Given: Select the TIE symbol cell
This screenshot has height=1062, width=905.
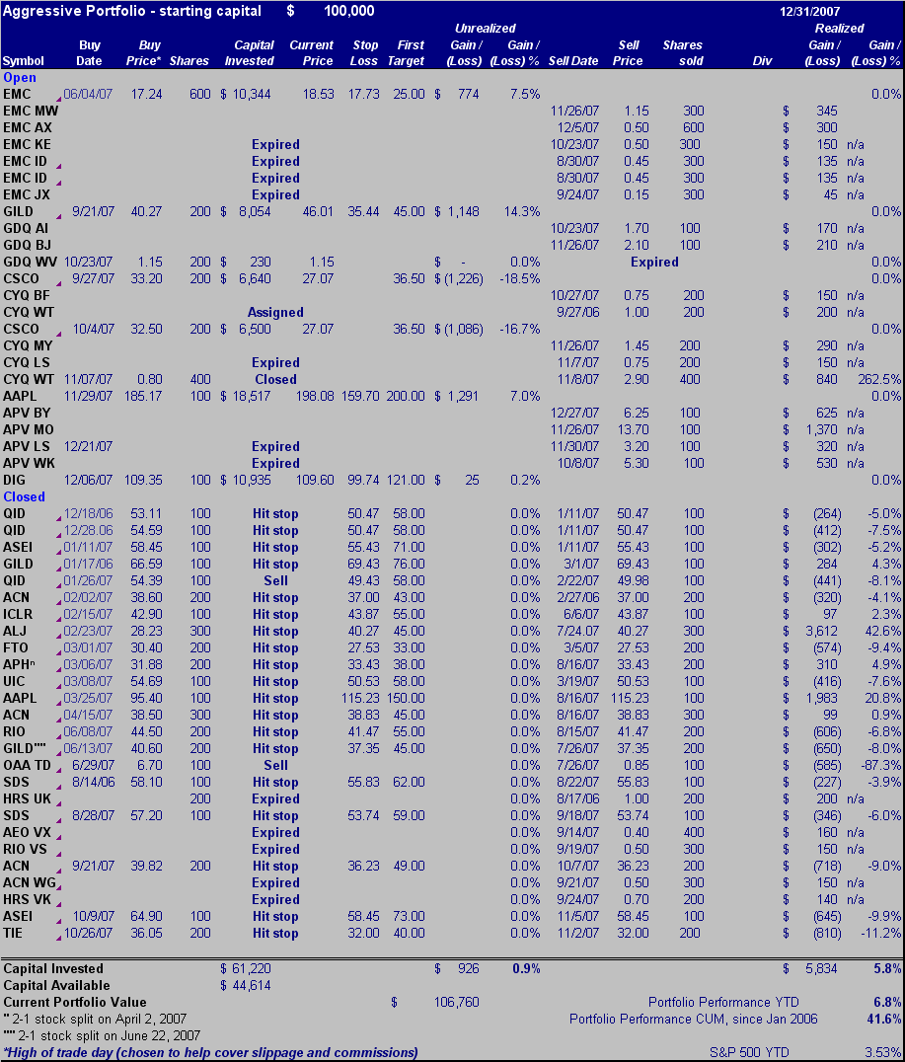Looking at the screenshot, I should 14,933.
